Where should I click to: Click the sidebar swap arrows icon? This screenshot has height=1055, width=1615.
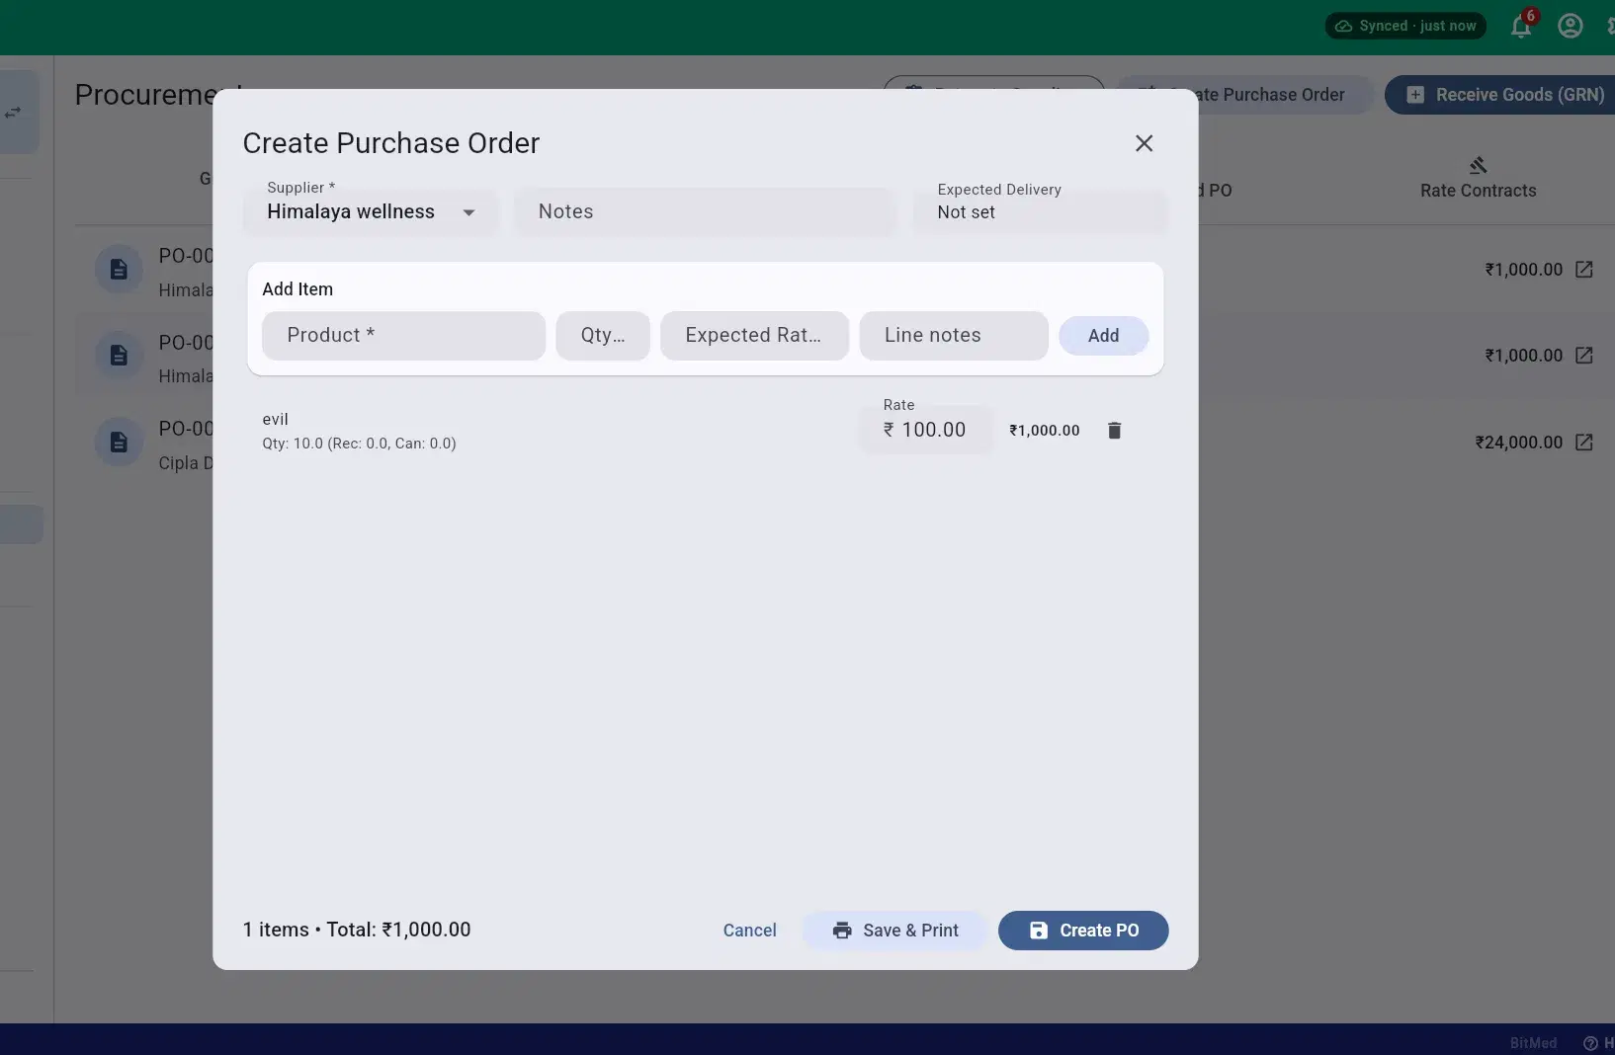[x=13, y=113]
